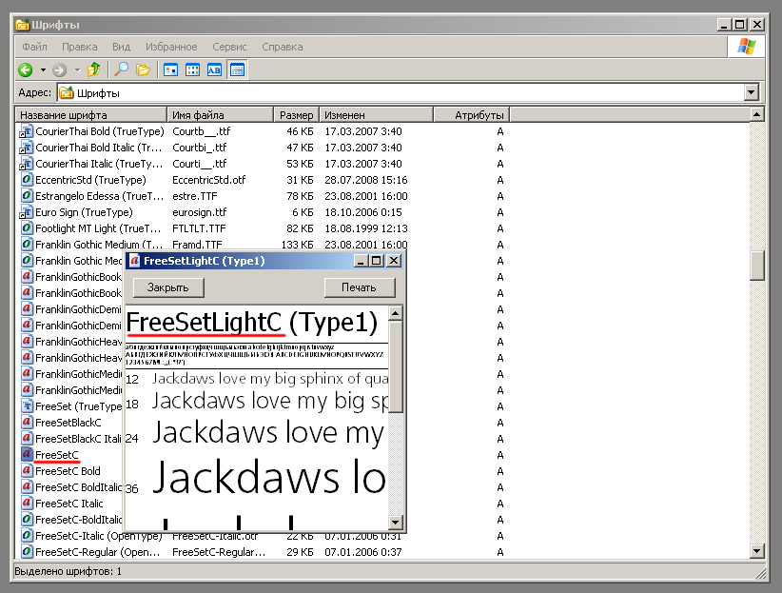
Task: Switch to List view icon
Action: 192,69
